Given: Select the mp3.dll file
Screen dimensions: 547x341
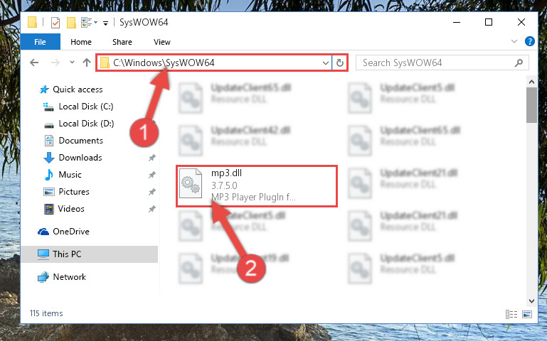Looking at the screenshot, I should click(x=256, y=186).
